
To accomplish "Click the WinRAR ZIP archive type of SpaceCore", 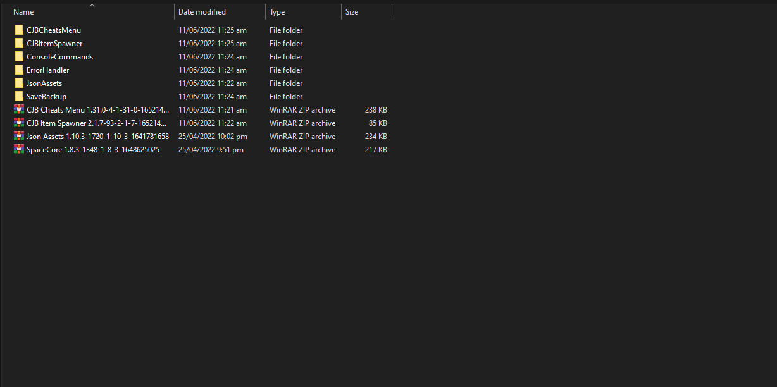I will (x=302, y=150).
